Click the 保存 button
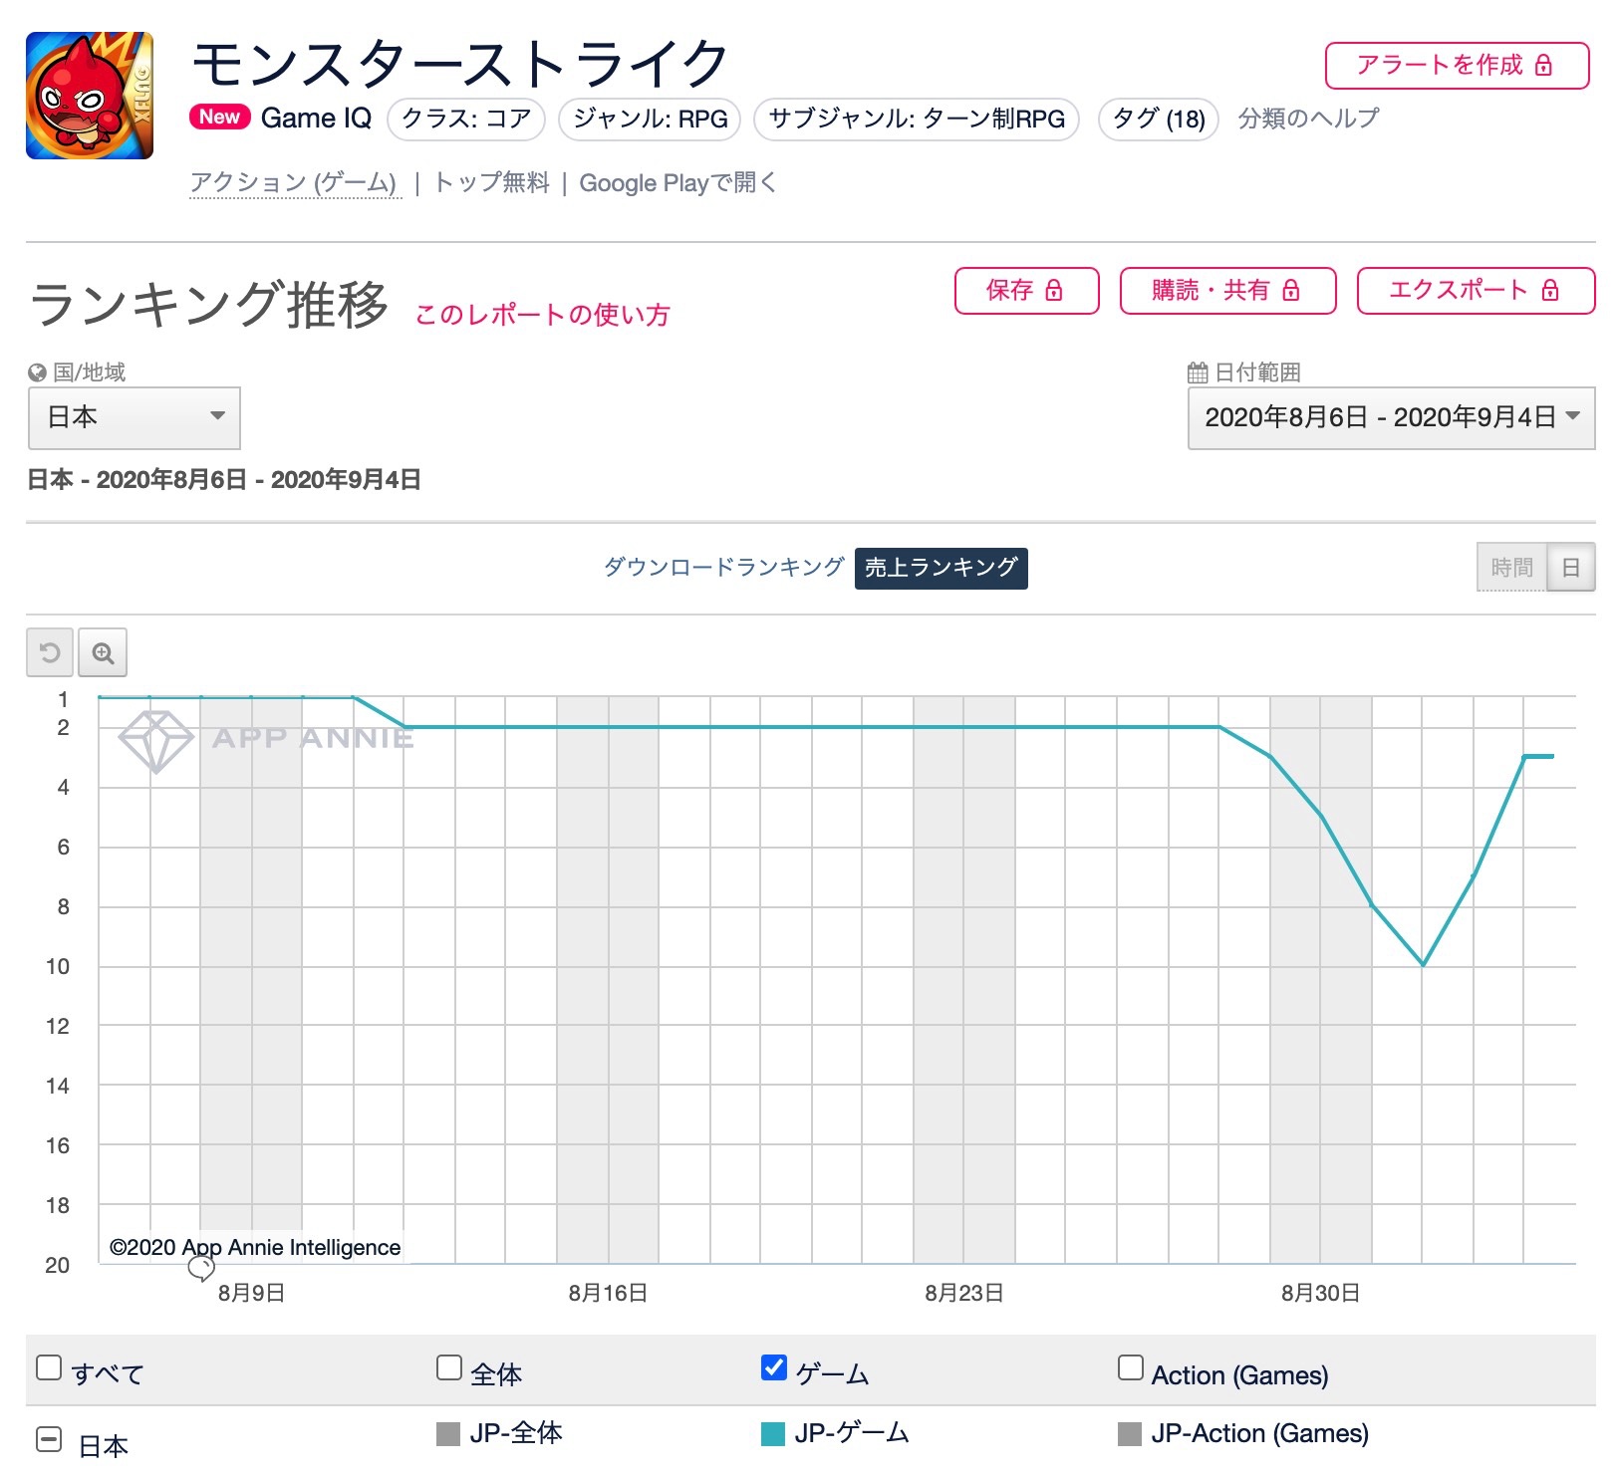 click(1026, 290)
